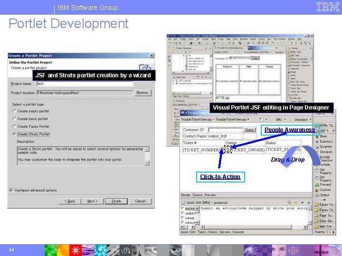Screen dimensions: 342x256
Task: Expand the Page Templates palette drawer
Action: tap(324, 216)
